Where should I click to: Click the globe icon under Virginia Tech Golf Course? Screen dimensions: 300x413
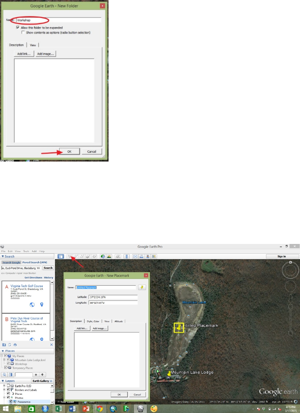[32, 305]
